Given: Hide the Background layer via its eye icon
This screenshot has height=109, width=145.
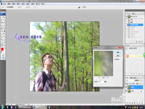Looking at the screenshot, I should click(126, 91).
